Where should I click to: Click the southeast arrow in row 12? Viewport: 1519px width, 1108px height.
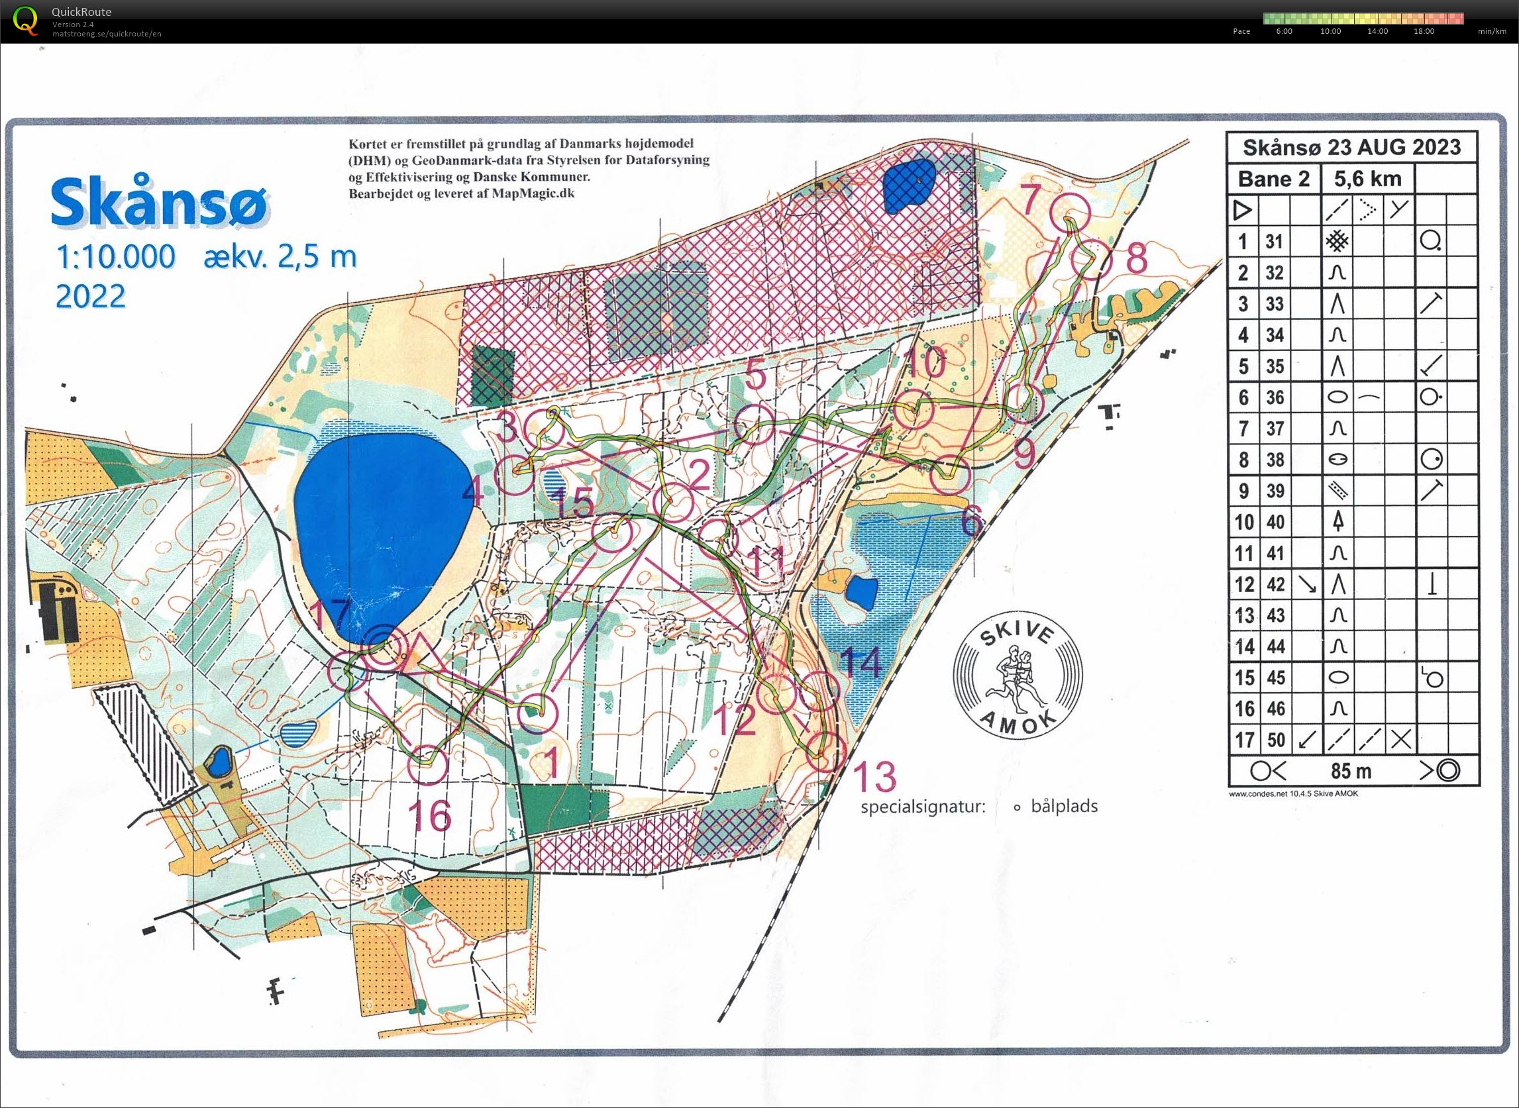coord(1306,584)
